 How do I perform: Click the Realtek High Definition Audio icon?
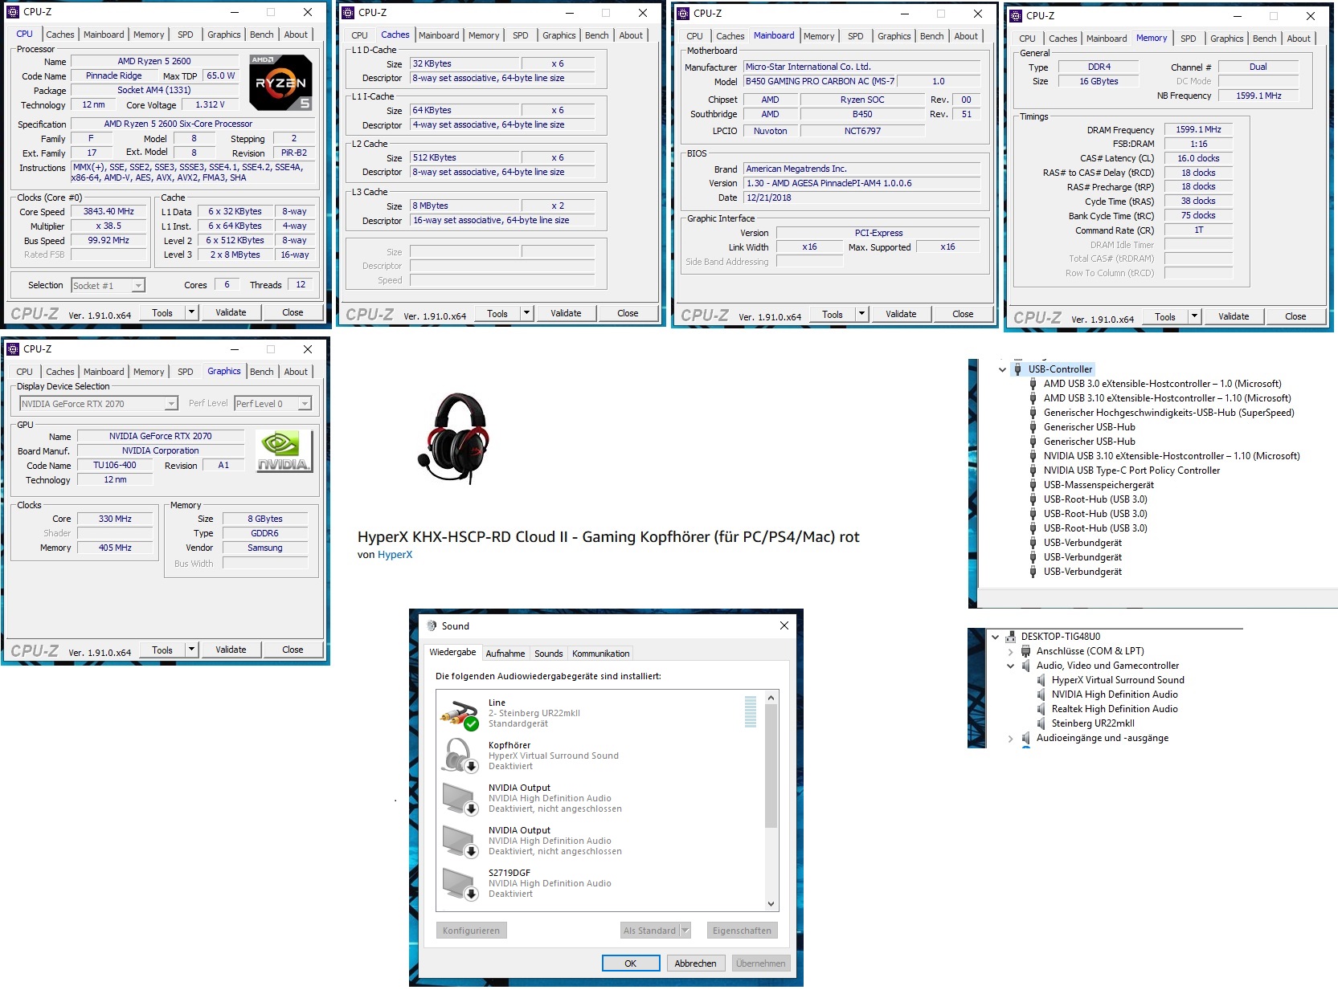(x=1041, y=709)
